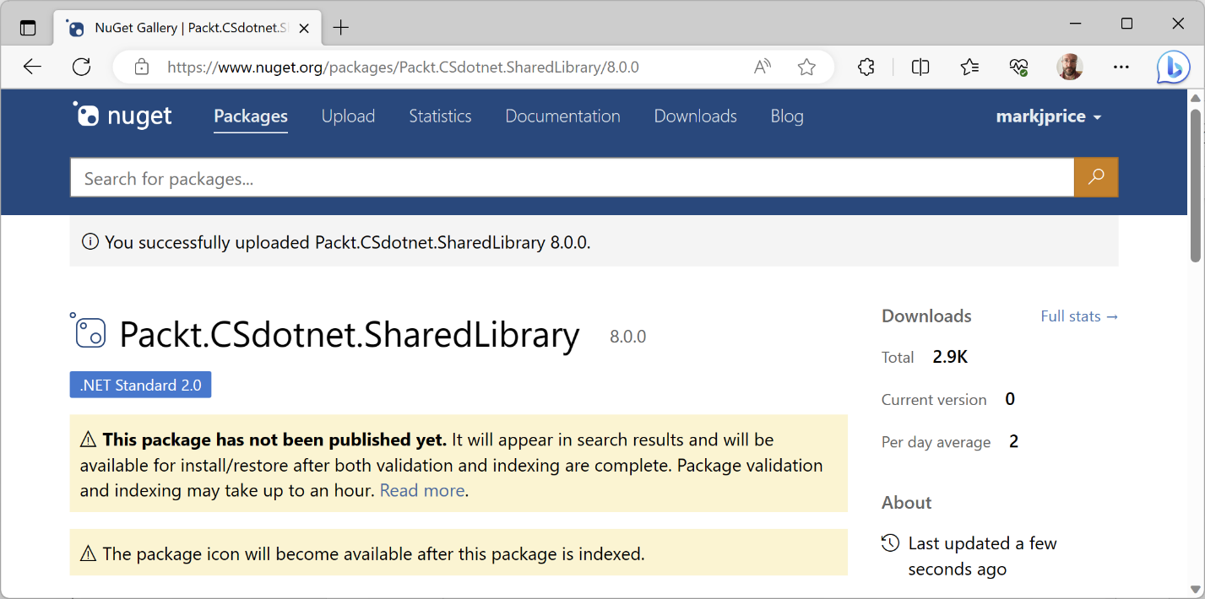The image size is (1205, 599).
Task: Add this page to favorites star
Action: (806, 67)
